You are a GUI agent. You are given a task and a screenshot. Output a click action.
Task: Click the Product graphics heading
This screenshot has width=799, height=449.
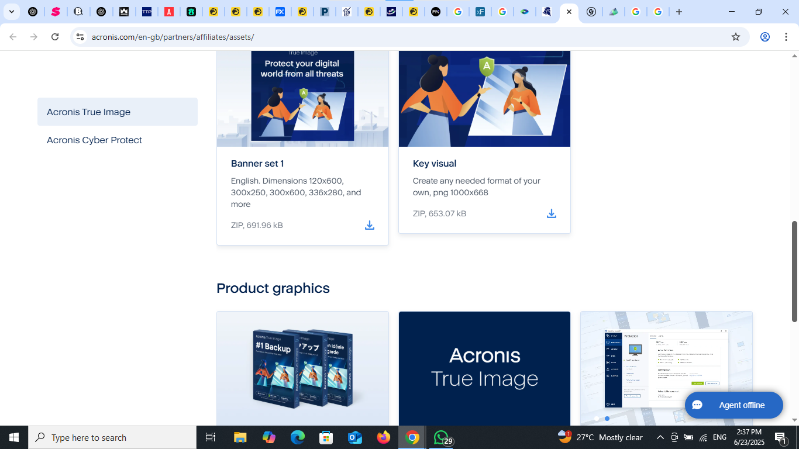click(273, 288)
